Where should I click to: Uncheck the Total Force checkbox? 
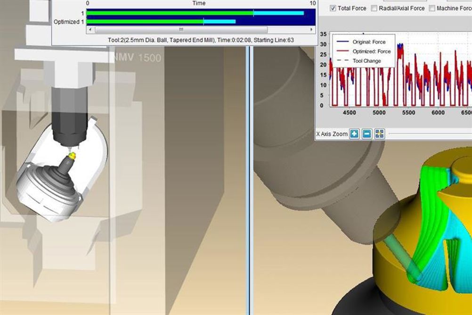click(x=333, y=8)
